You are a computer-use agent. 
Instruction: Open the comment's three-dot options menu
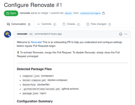coord(126,34)
